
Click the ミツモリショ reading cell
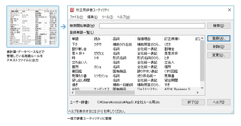pos(101,76)
